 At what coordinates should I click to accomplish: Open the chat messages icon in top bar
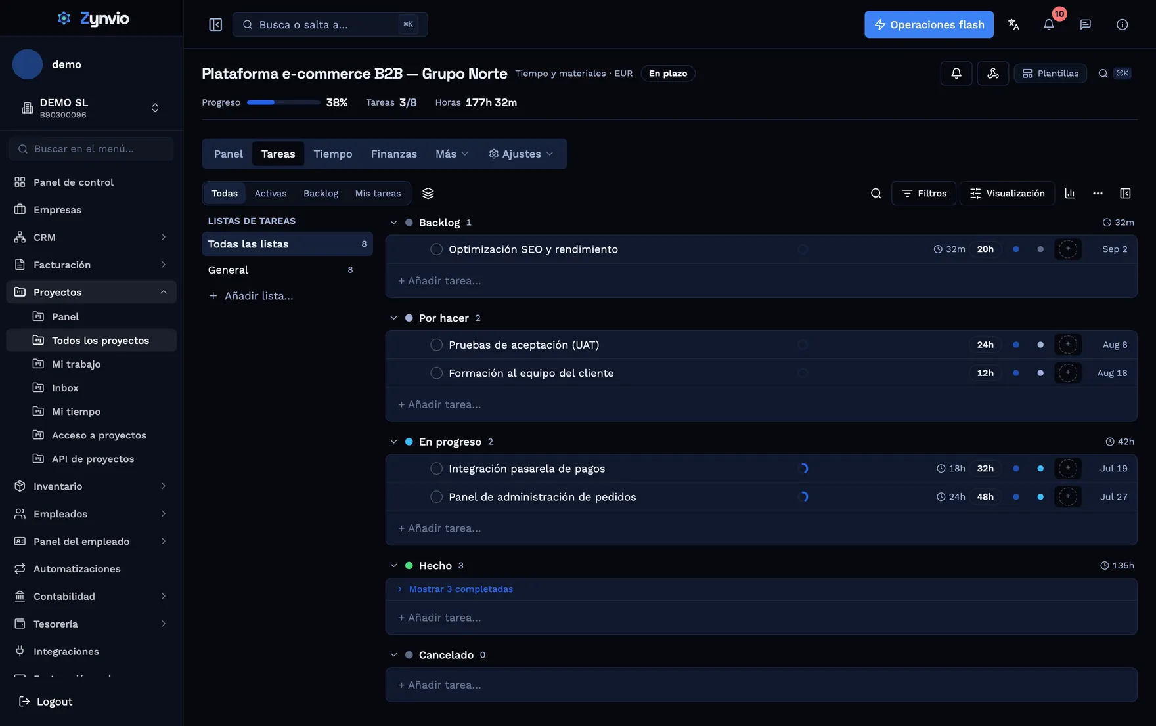pos(1086,24)
